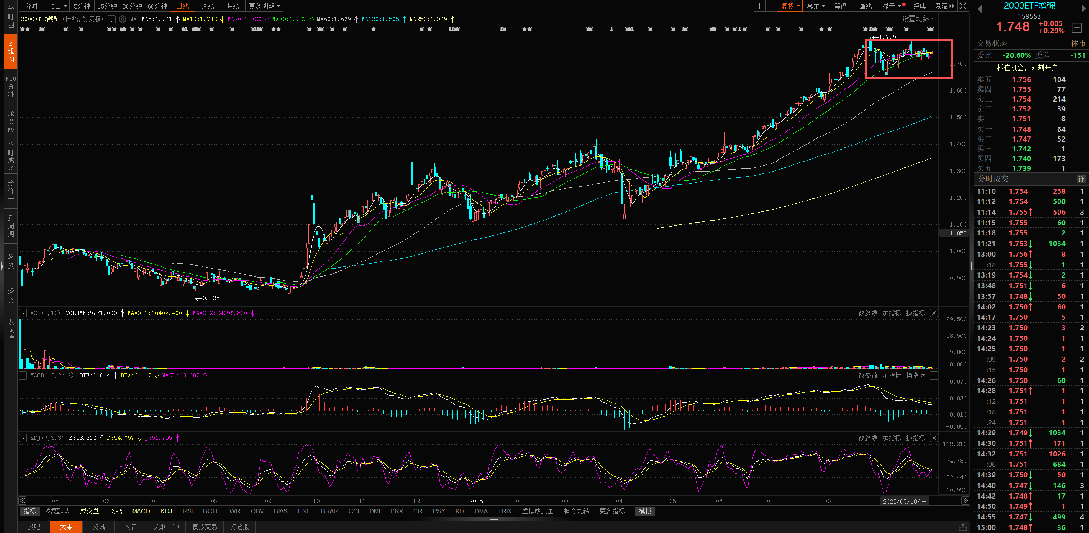Click 换指标 in KDJ panel
Viewport: 1089px width, 533px height.
point(915,438)
